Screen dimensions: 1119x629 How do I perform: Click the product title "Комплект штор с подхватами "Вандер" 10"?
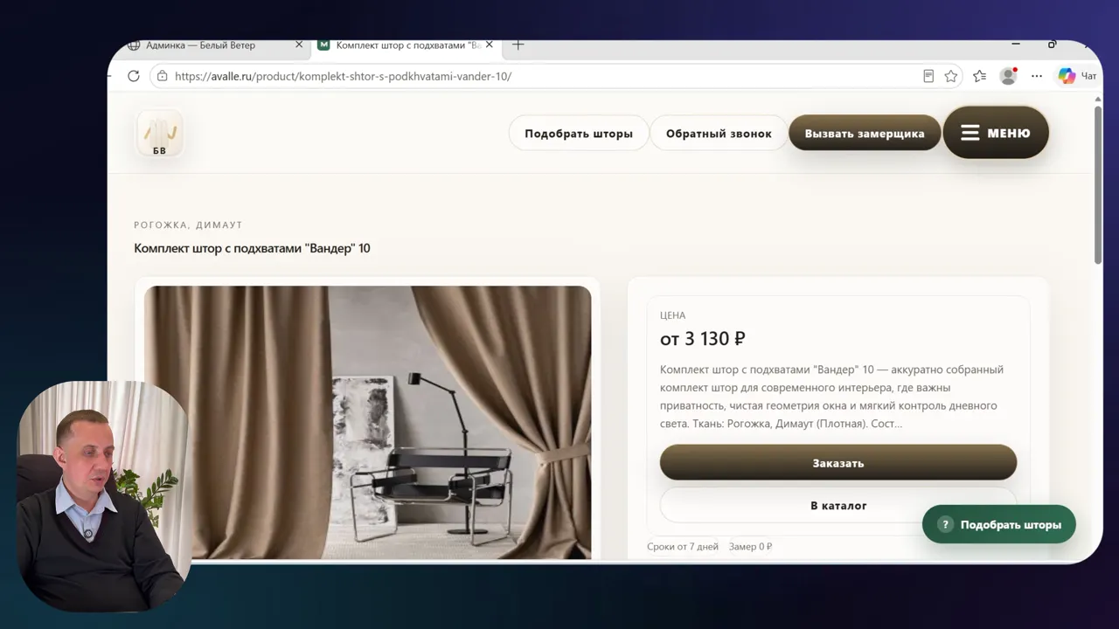tap(252, 248)
